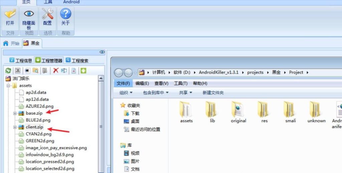Switch to the 工具 ribbon tab
The width and height of the screenshot is (342, 173).
pyautogui.click(x=48, y=2)
